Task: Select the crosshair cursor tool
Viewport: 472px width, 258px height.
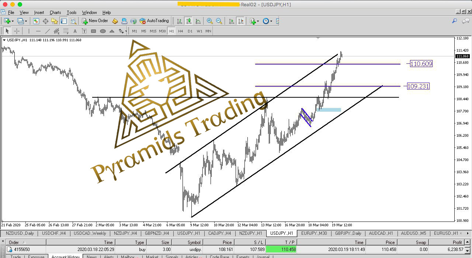Action: [17, 31]
